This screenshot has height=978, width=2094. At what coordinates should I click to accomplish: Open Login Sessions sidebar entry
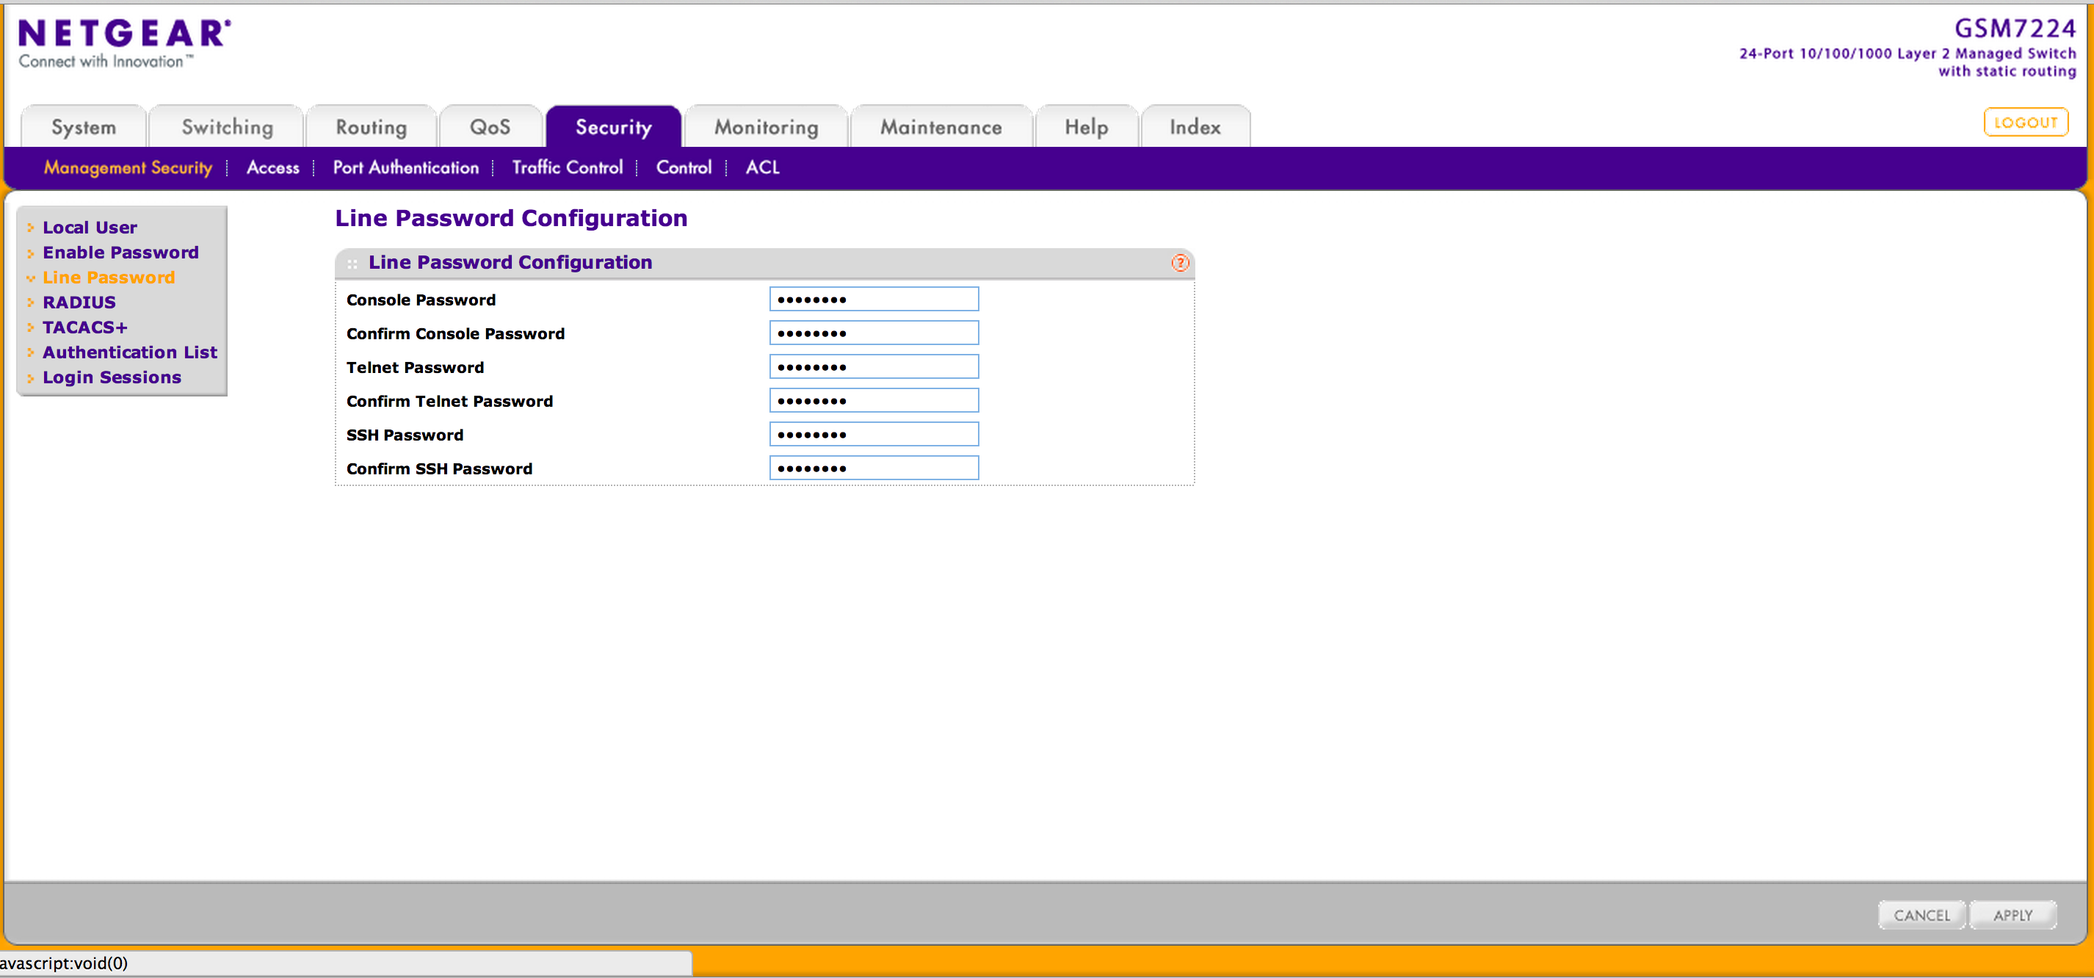click(x=112, y=377)
